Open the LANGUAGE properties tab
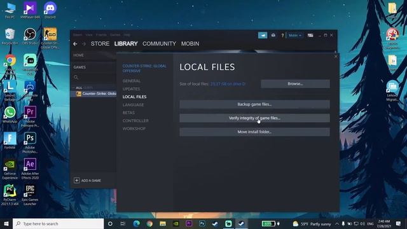This screenshot has width=407, height=229. tap(133, 105)
